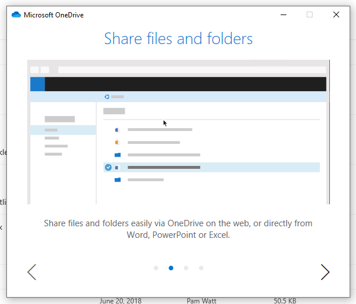Jump to the fourth page indicator dot
This screenshot has height=304, width=356.
(201, 268)
